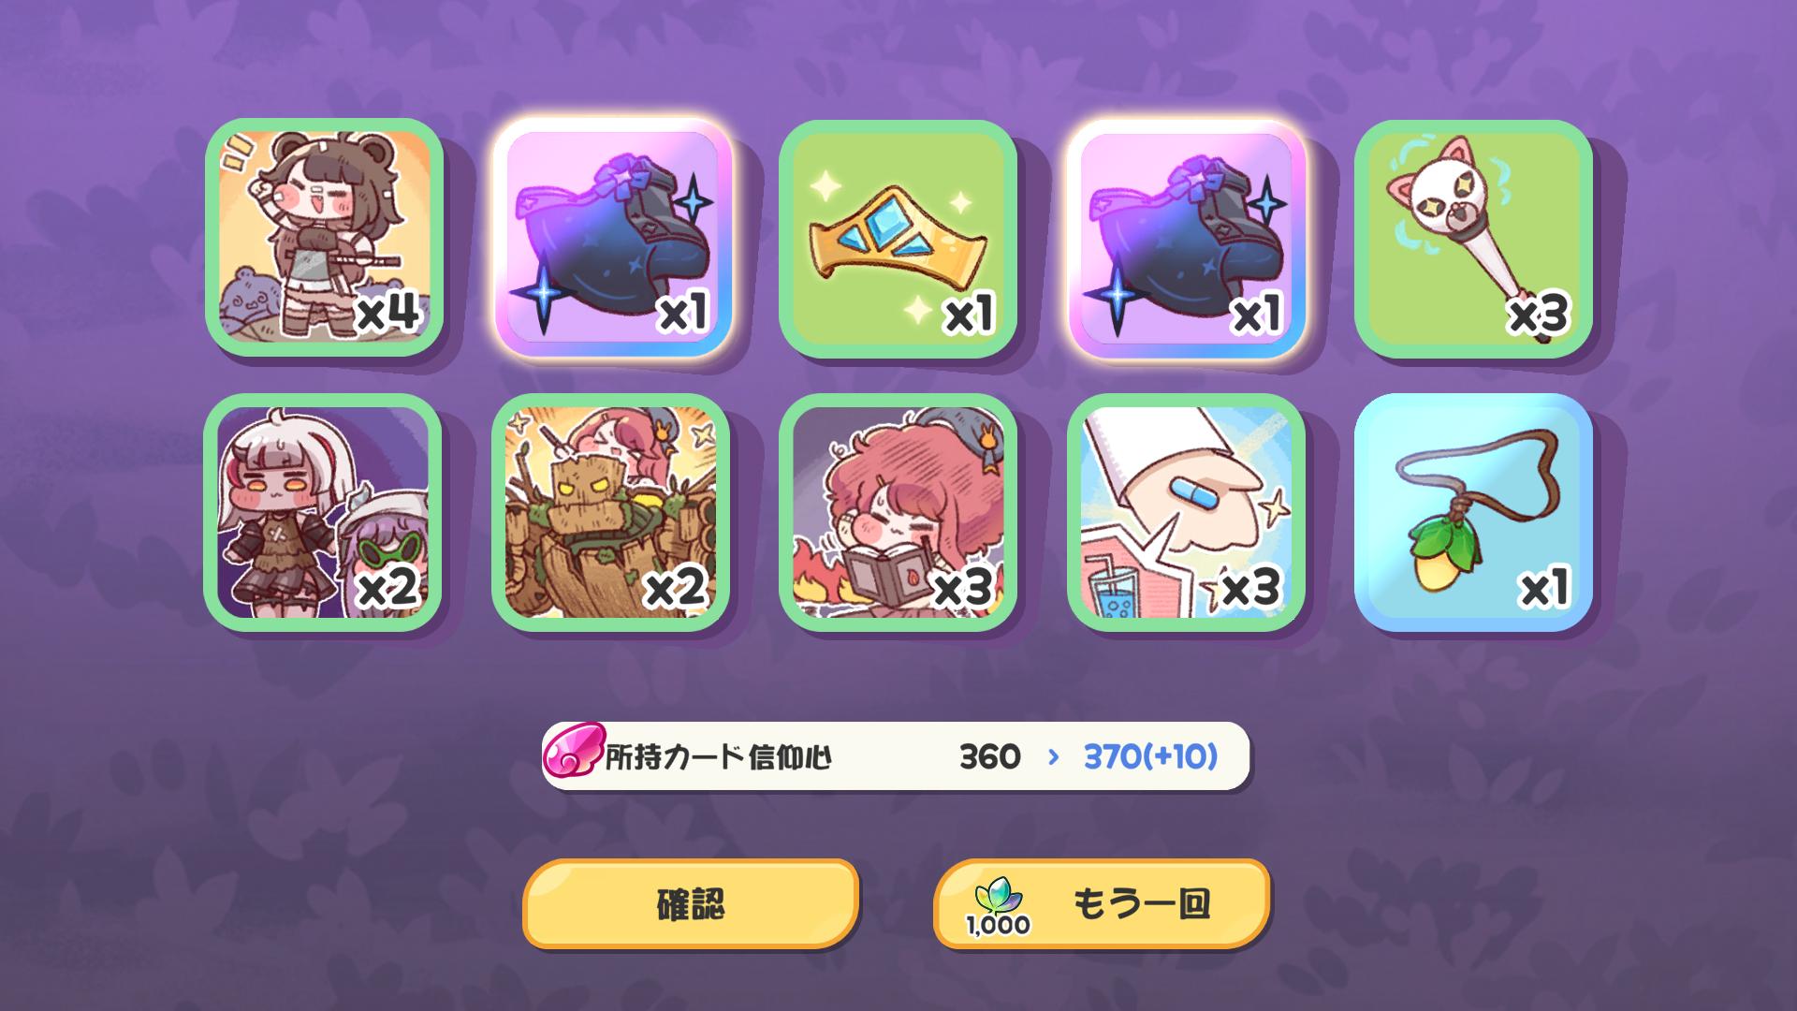View the white-haired horned girl card x2
The width and height of the screenshot is (1797, 1011).
pos(324,512)
